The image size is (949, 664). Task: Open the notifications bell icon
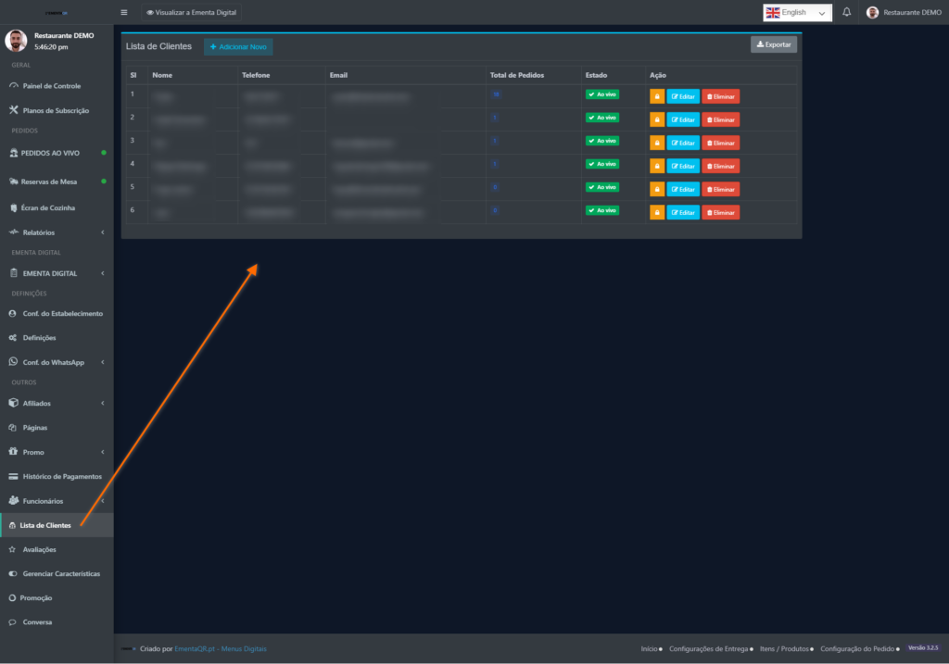pos(846,12)
